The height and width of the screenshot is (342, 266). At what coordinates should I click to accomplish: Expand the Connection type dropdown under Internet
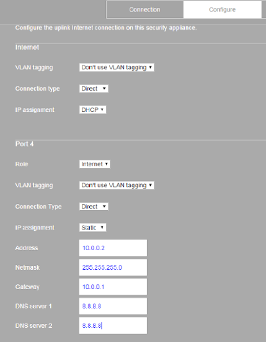pyautogui.click(x=94, y=88)
